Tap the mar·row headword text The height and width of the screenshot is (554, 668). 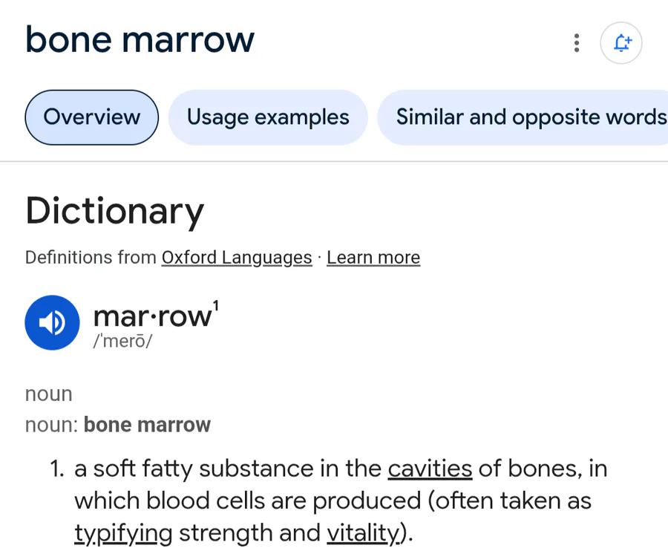[152, 316]
